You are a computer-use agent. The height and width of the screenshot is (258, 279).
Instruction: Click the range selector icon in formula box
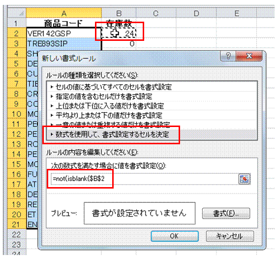click(244, 179)
